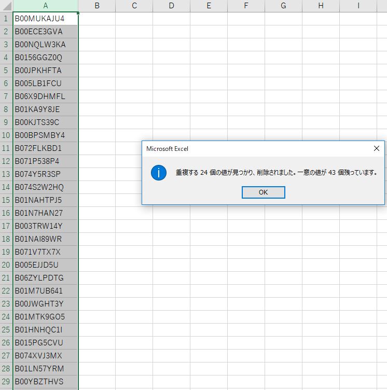Select cell containing B072FLKBD1
The image size is (387, 390).
[46, 148]
